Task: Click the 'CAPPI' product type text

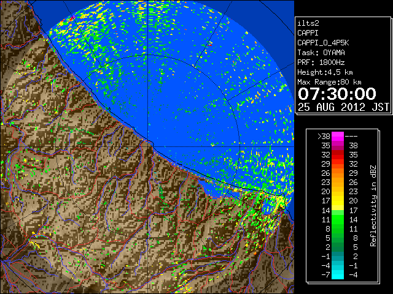Action: (308, 33)
